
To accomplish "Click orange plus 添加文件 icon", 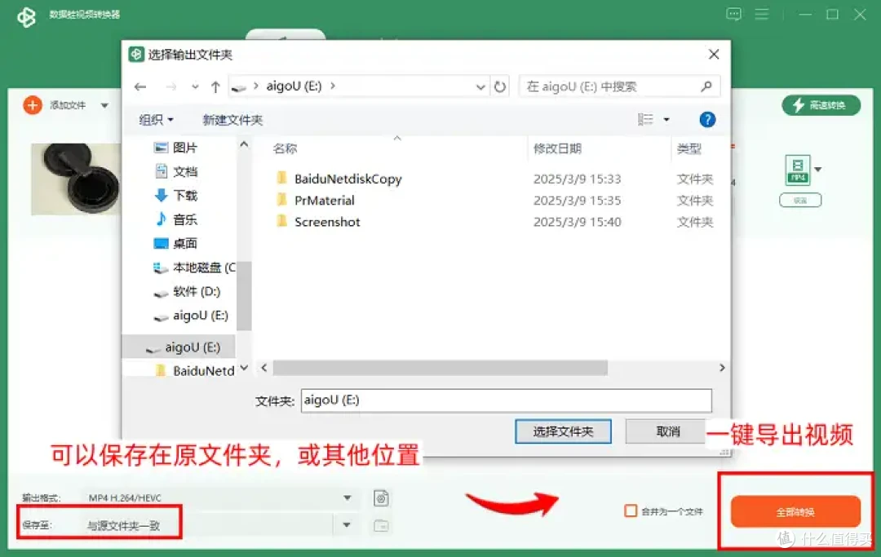I will [33, 105].
